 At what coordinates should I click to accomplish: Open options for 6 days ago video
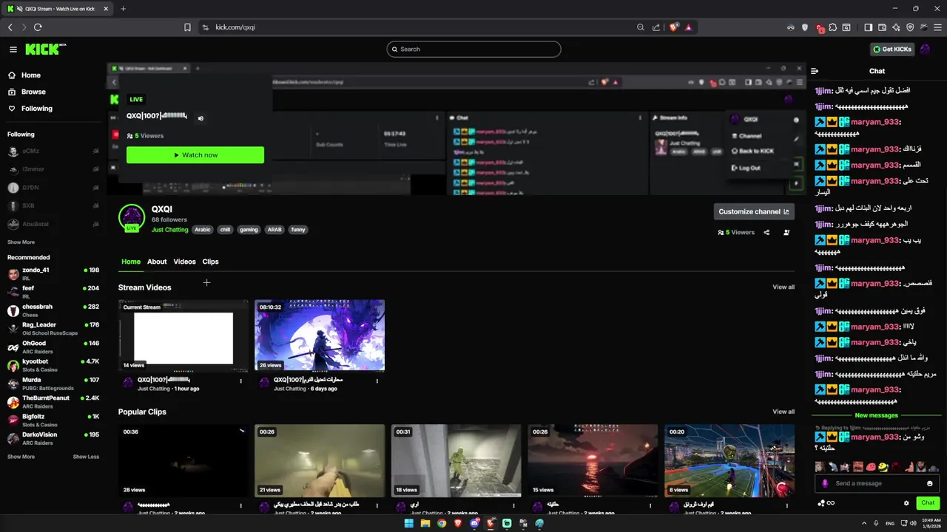coord(377,381)
